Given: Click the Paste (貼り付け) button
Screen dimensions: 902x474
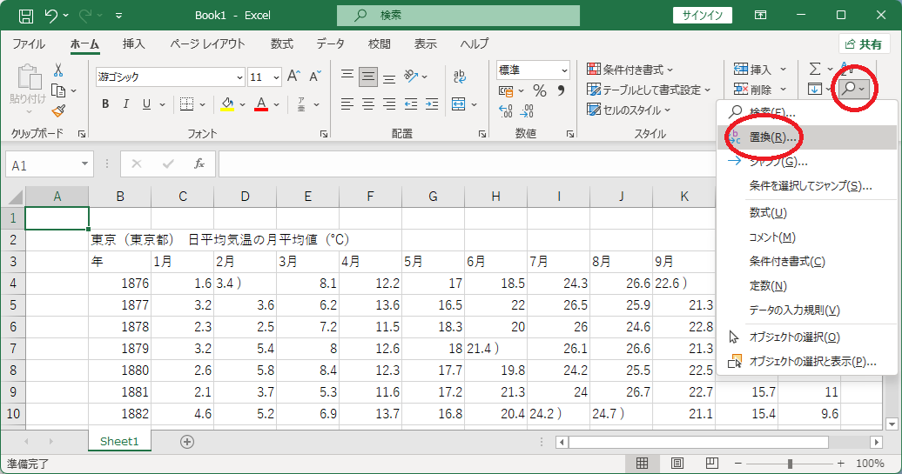Looking at the screenshot, I should click(27, 89).
